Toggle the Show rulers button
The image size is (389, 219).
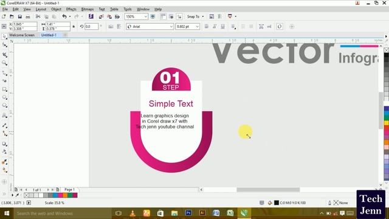point(163,16)
